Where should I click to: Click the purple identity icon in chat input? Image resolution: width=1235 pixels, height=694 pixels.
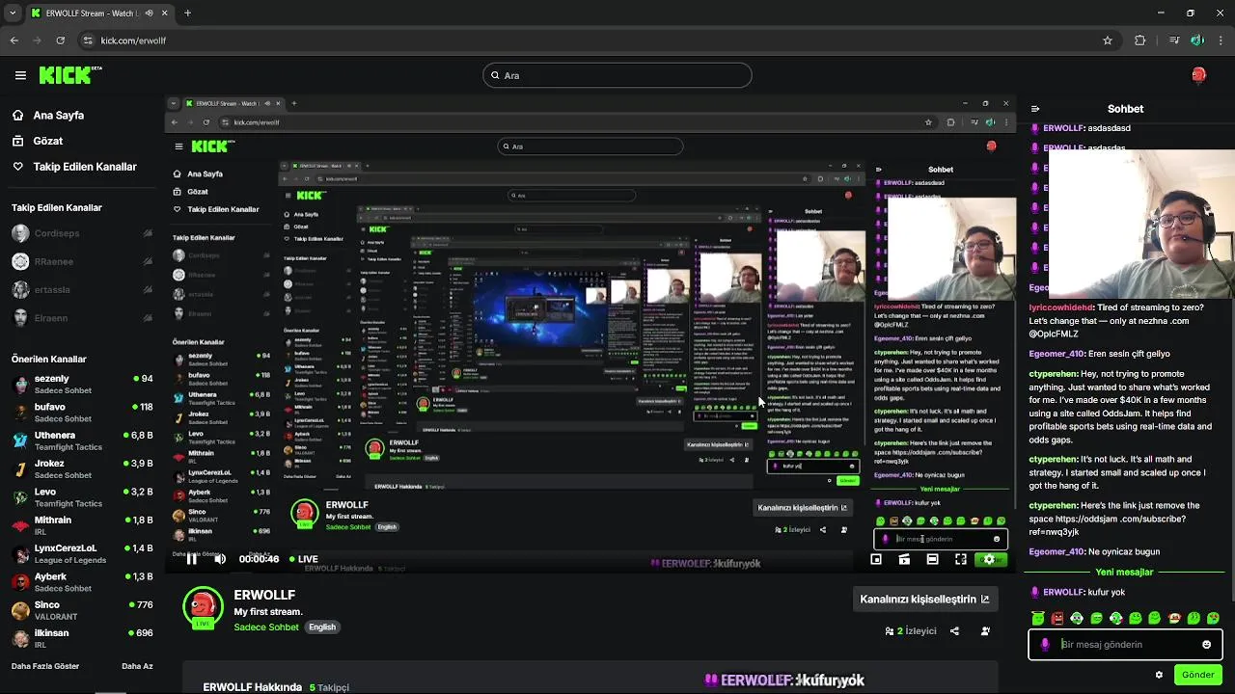(1045, 645)
